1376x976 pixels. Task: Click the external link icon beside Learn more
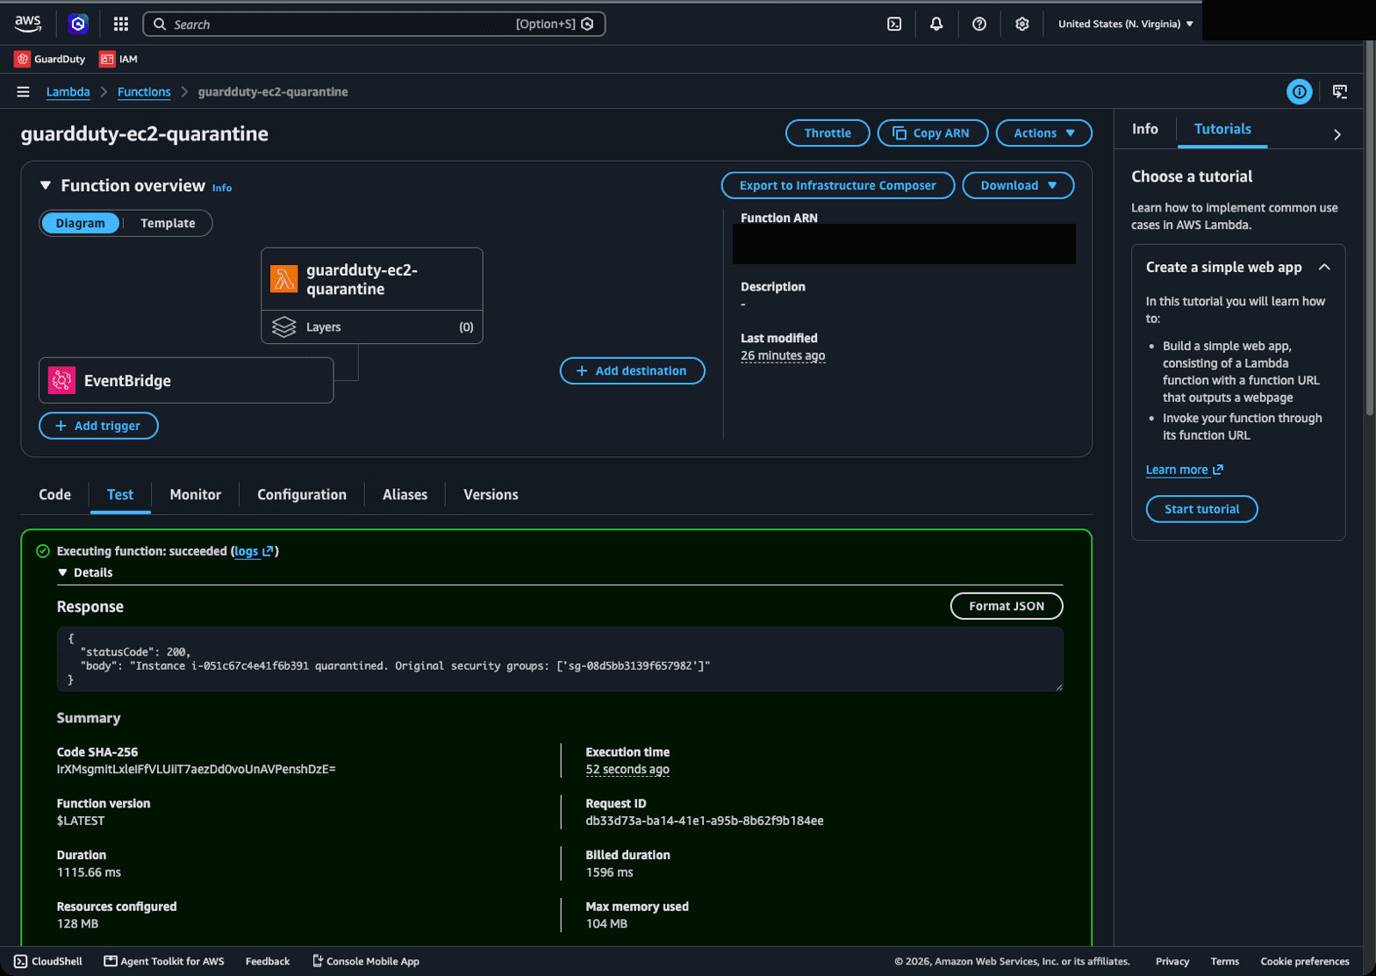1217,470
